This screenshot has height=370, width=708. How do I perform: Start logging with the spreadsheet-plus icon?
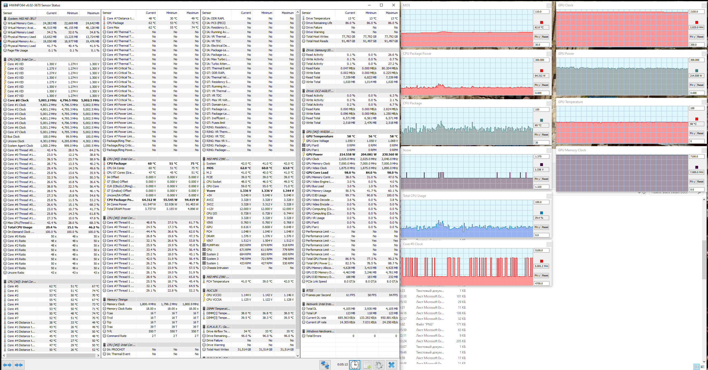(x=367, y=365)
